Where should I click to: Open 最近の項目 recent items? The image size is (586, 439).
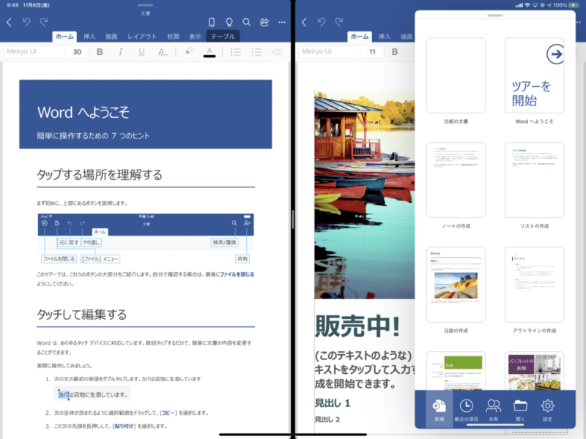pyautogui.click(x=466, y=410)
